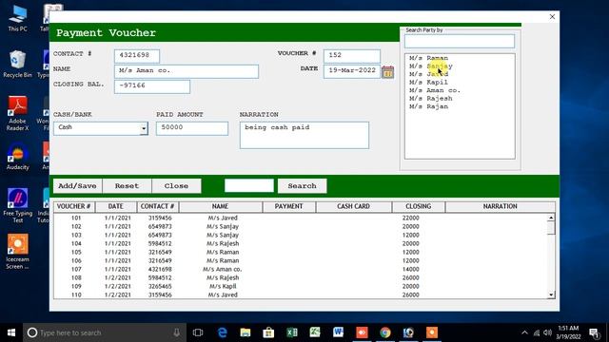Image resolution: width=609 pixels, height=342 pixels.
Task: Close the Payment Voucher window
Action: click(x=552, y=17)
